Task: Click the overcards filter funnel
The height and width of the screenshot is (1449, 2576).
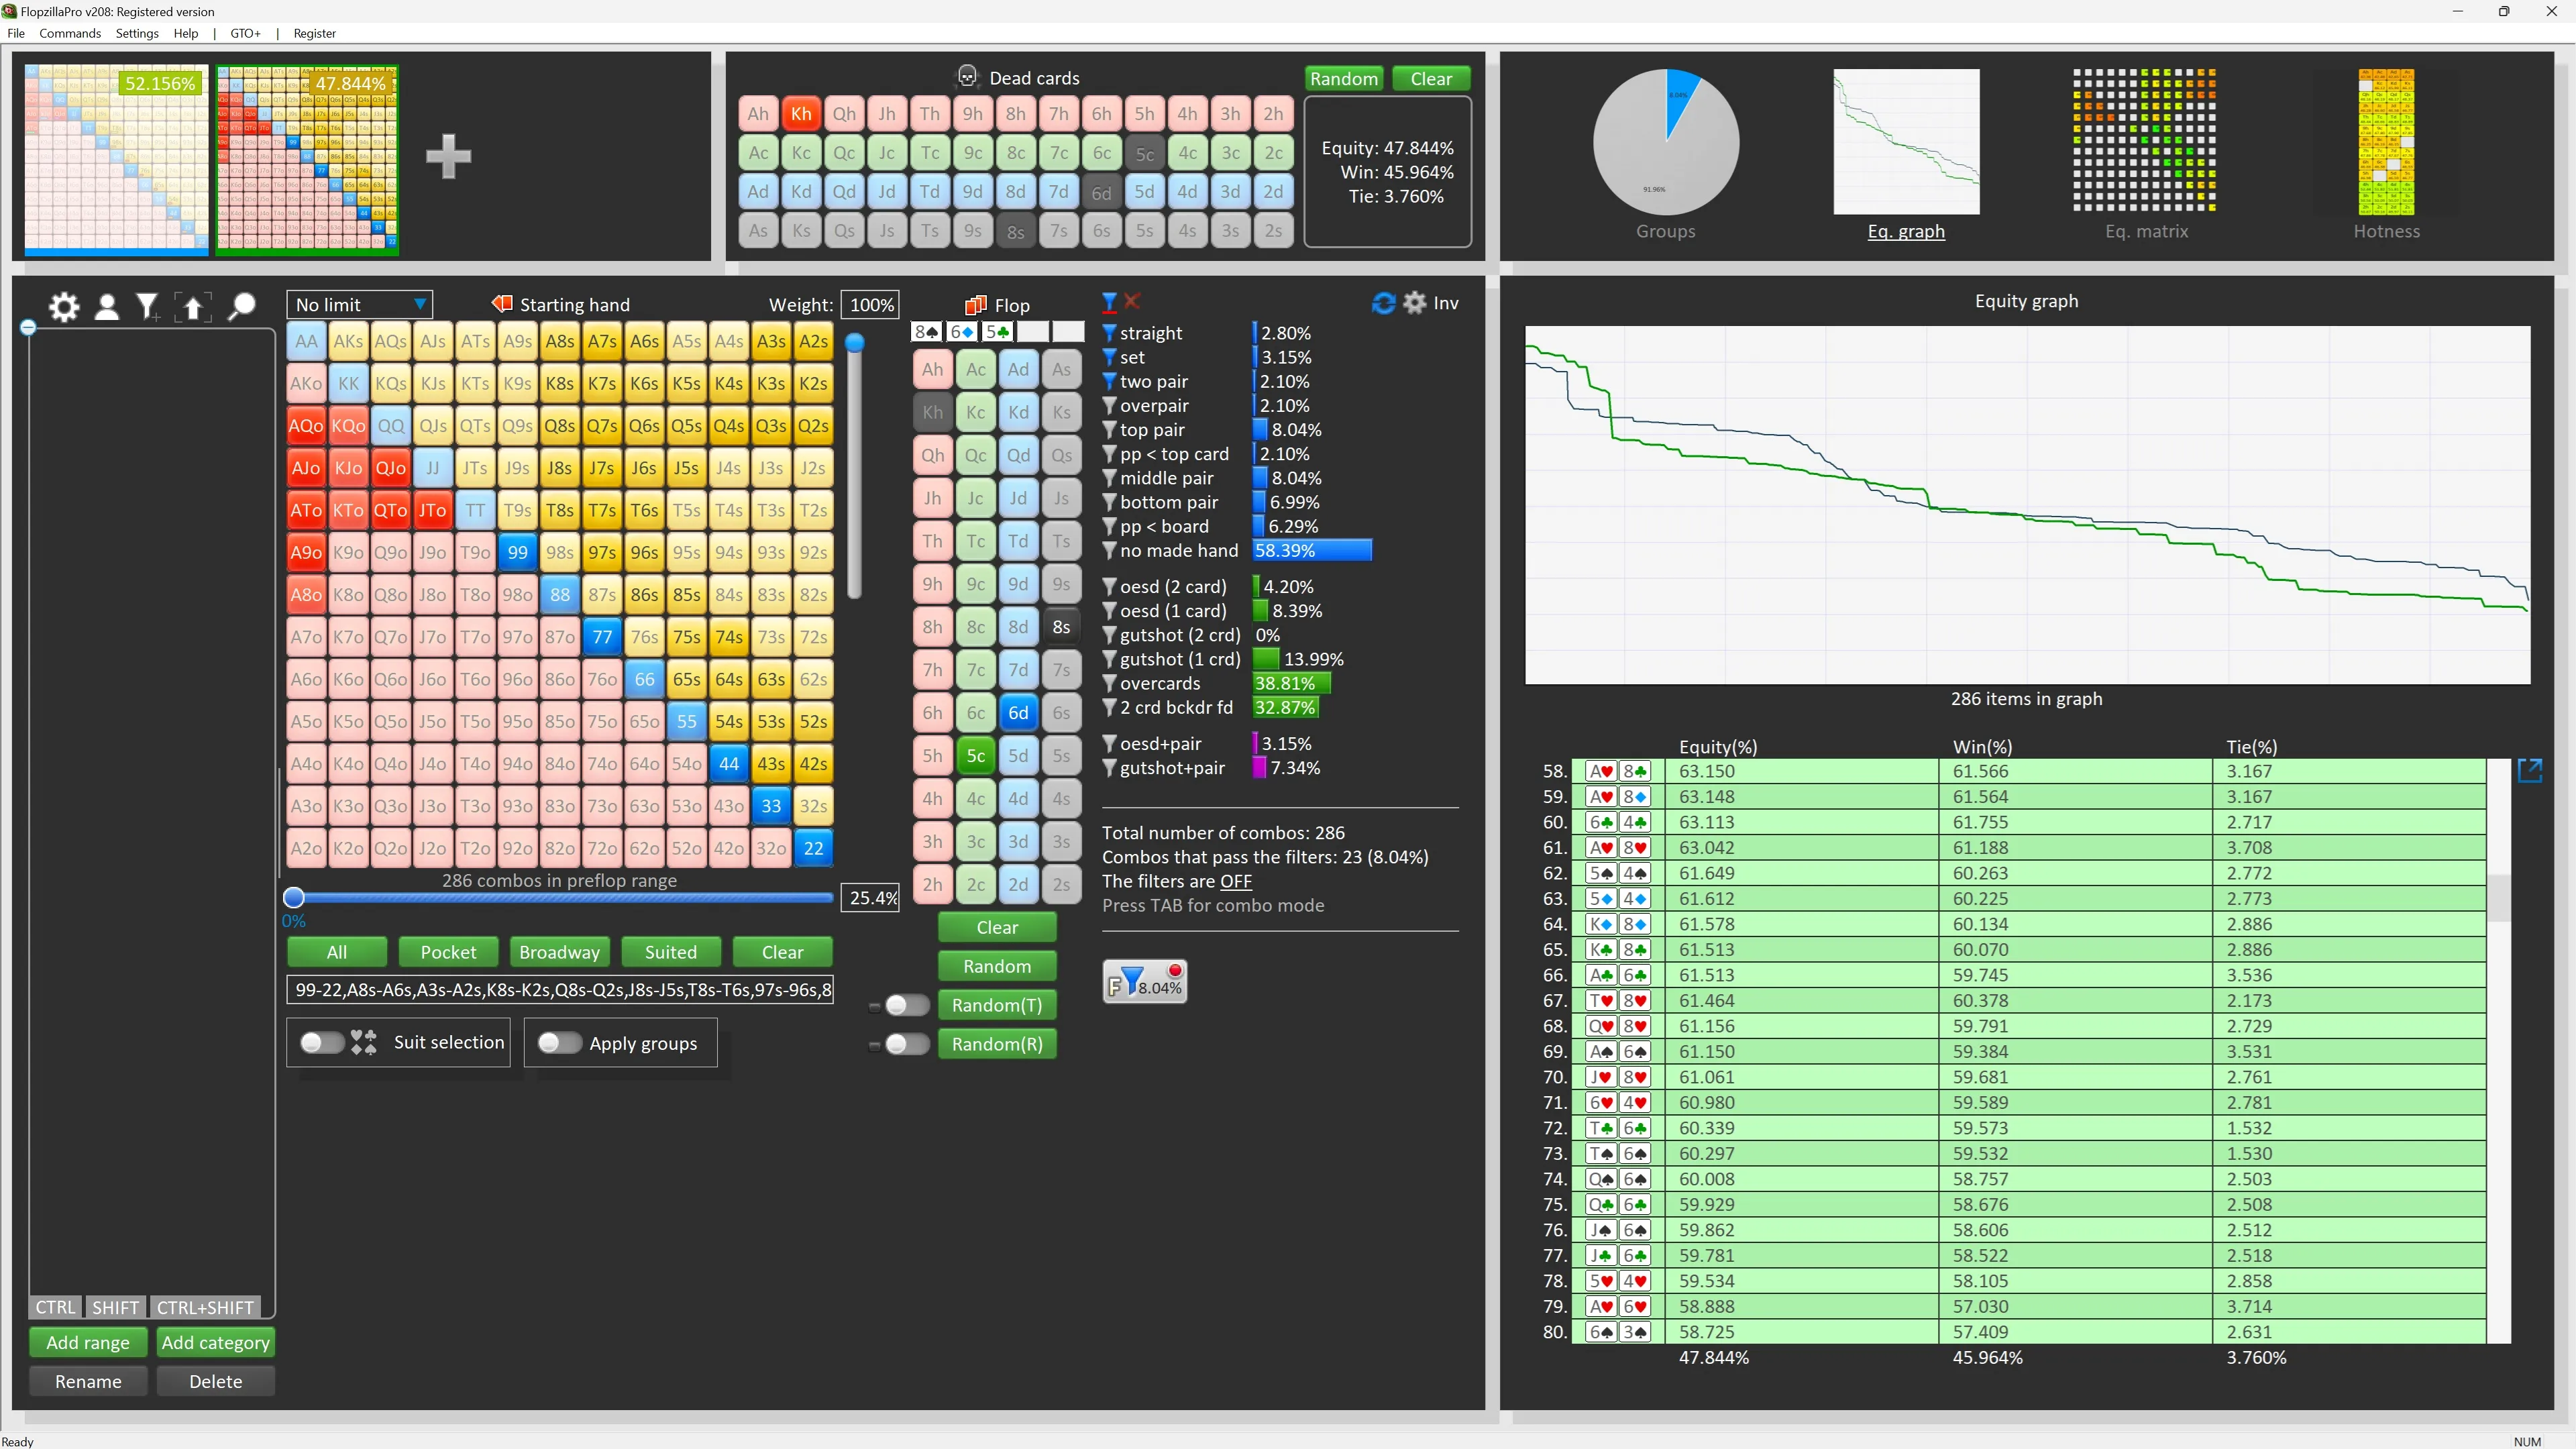Action: (1109, 684)
